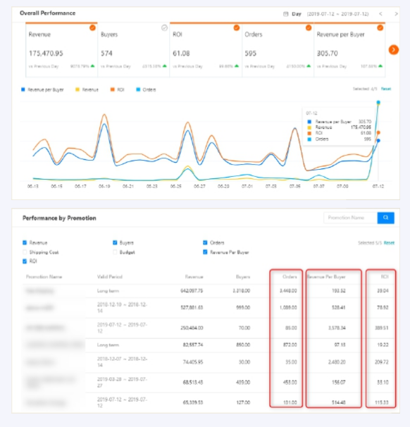
Task: Toggle the checkmark on the Buyers card
Action: coord(164,27)
